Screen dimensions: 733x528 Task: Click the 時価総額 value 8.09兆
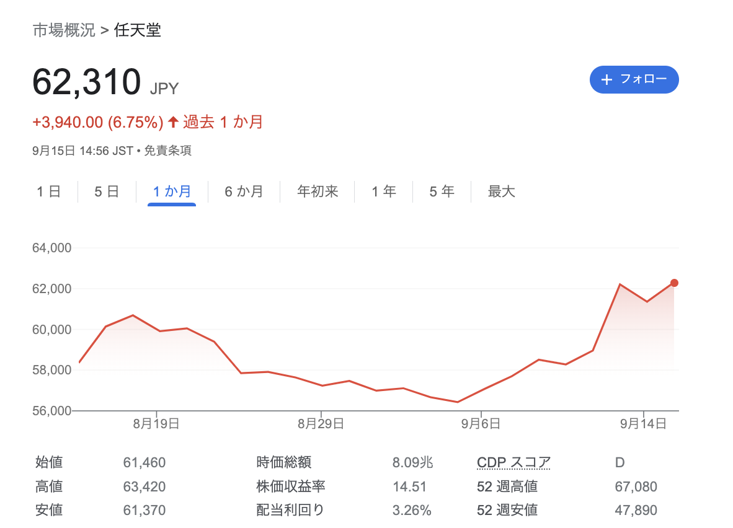(x=413, y=462)
